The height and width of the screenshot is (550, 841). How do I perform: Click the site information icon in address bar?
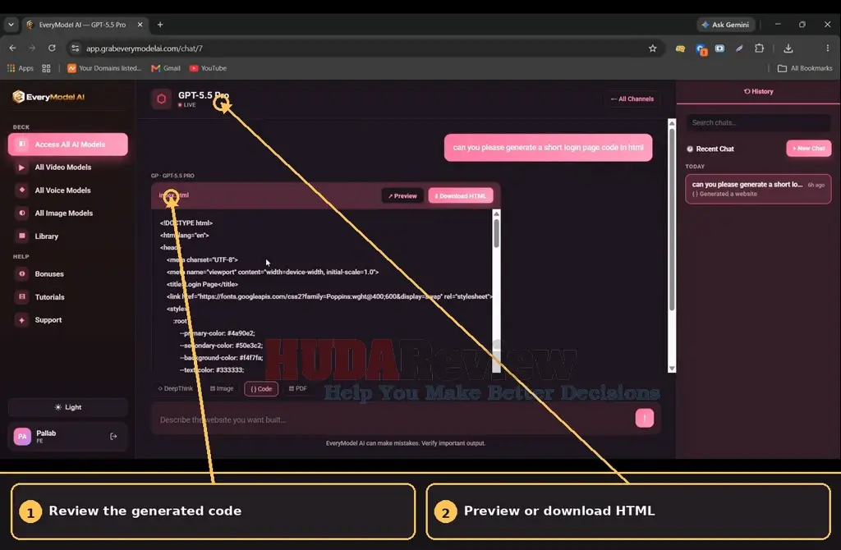[75, 48]
